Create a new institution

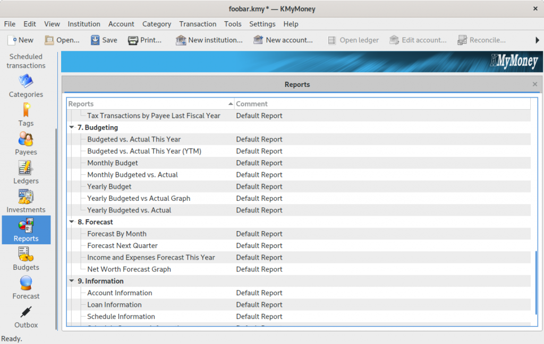[209, 40]
